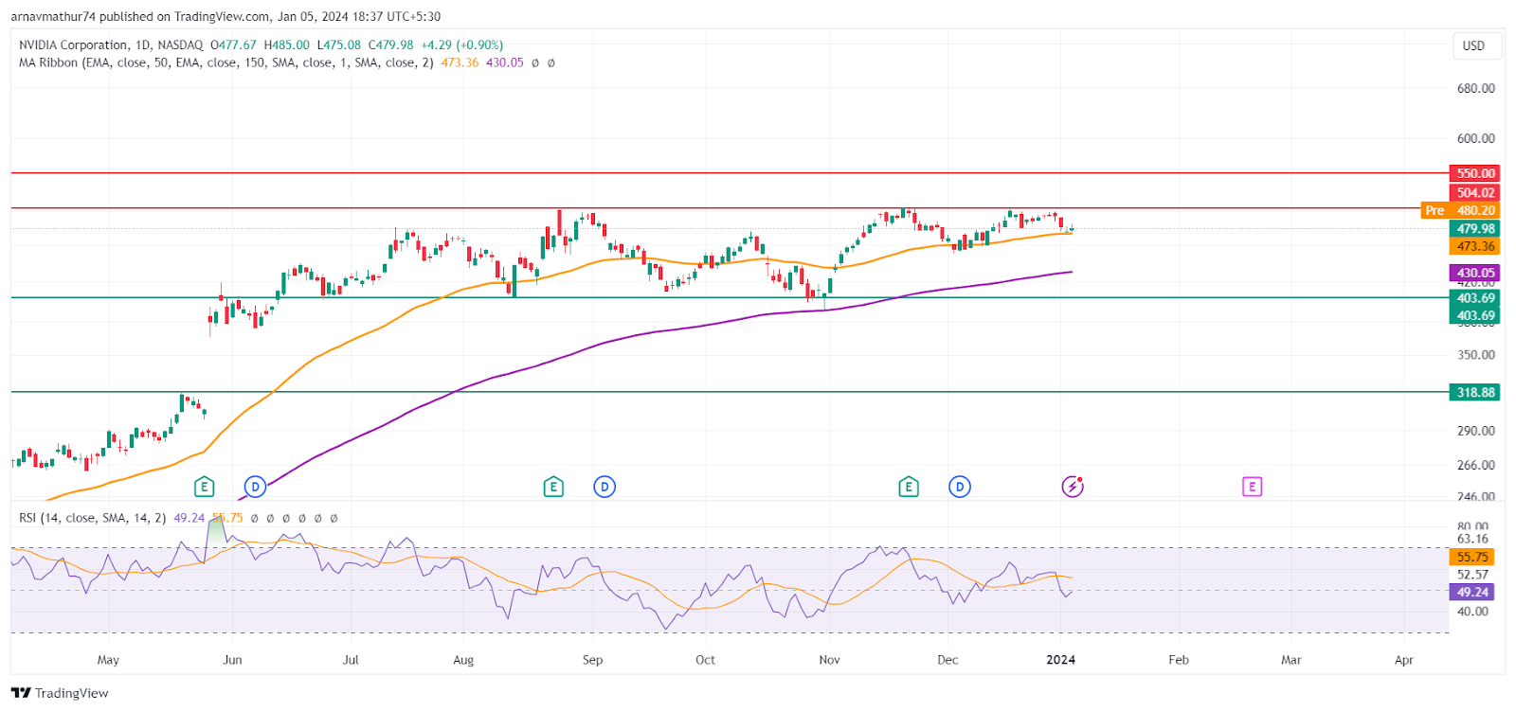Click the O477.67 open value
Image resolution: width=1516 pixels, height=711 pixels.
[233, 44]
